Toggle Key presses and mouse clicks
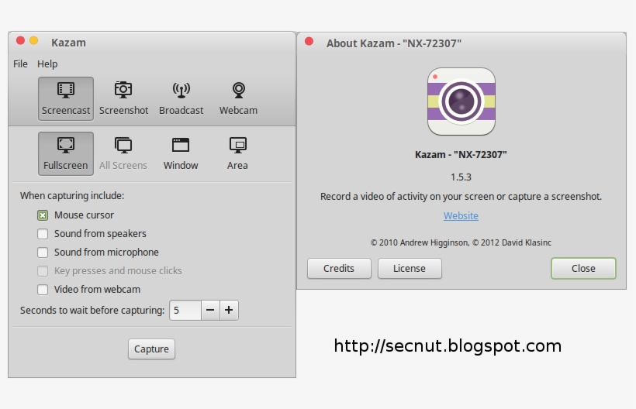636x409 pixels. click(43, 271)
